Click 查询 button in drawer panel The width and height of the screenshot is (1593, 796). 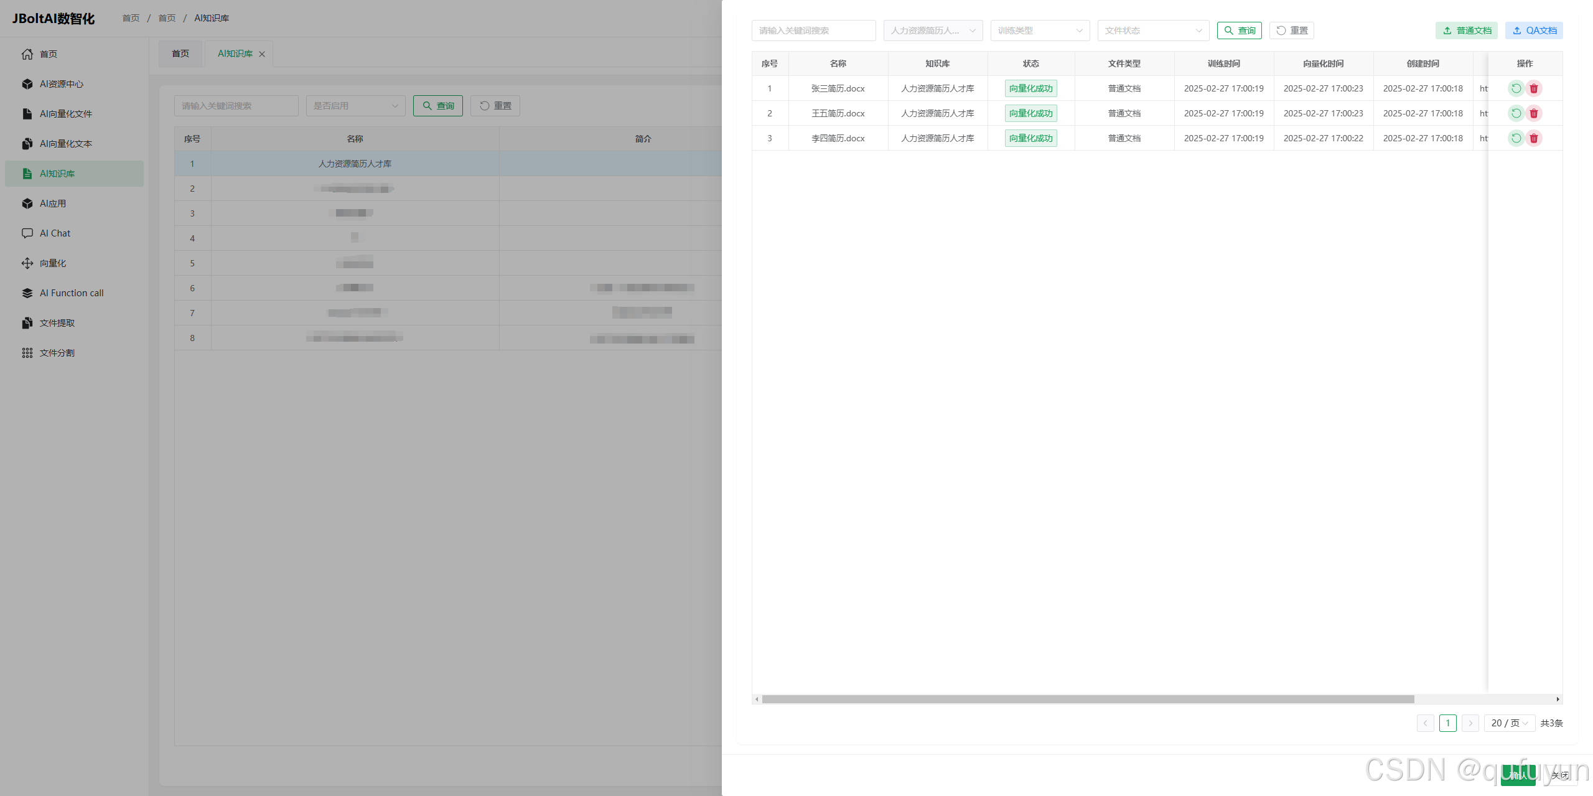tap(1239, 30)
